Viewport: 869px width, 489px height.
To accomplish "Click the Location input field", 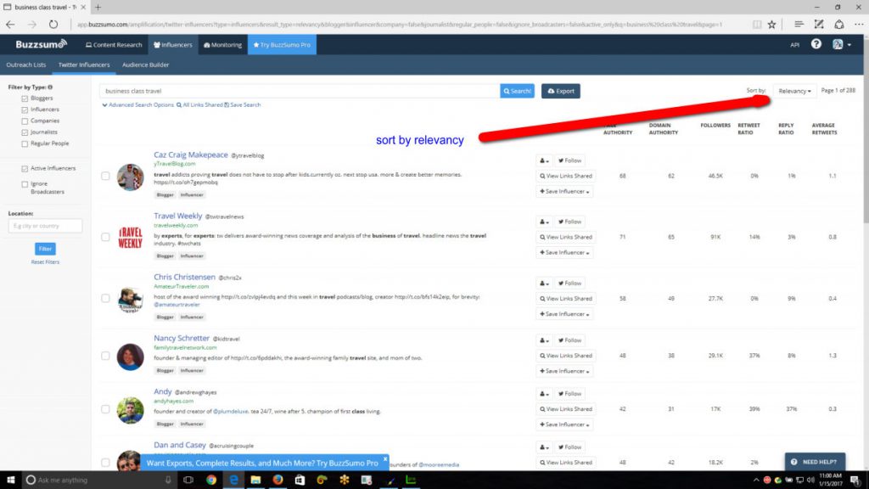I will coord(45,226).
